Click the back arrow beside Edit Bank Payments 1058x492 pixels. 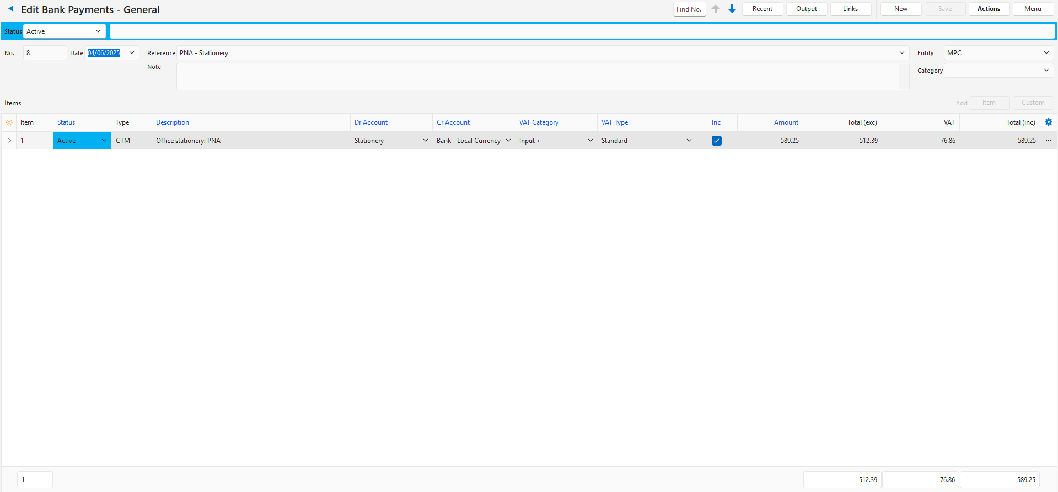click(10, 9)
